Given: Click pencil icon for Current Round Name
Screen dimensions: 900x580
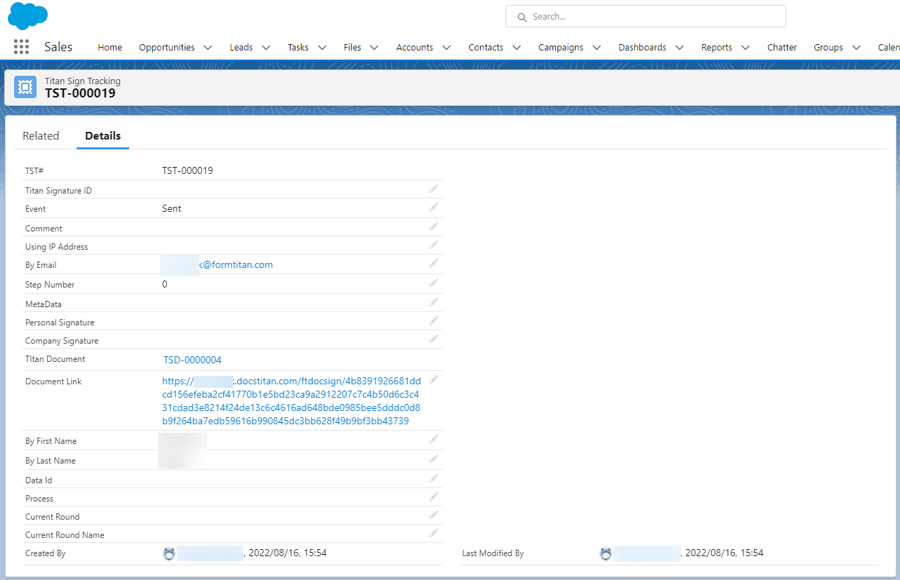Looking at the screenshot, I should tap(434, 533).
